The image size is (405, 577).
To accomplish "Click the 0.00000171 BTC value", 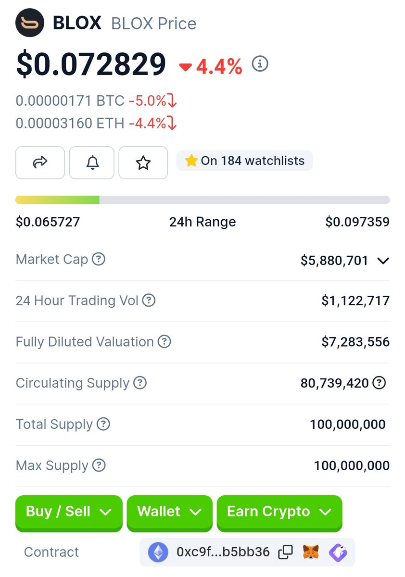I will 70,101.
